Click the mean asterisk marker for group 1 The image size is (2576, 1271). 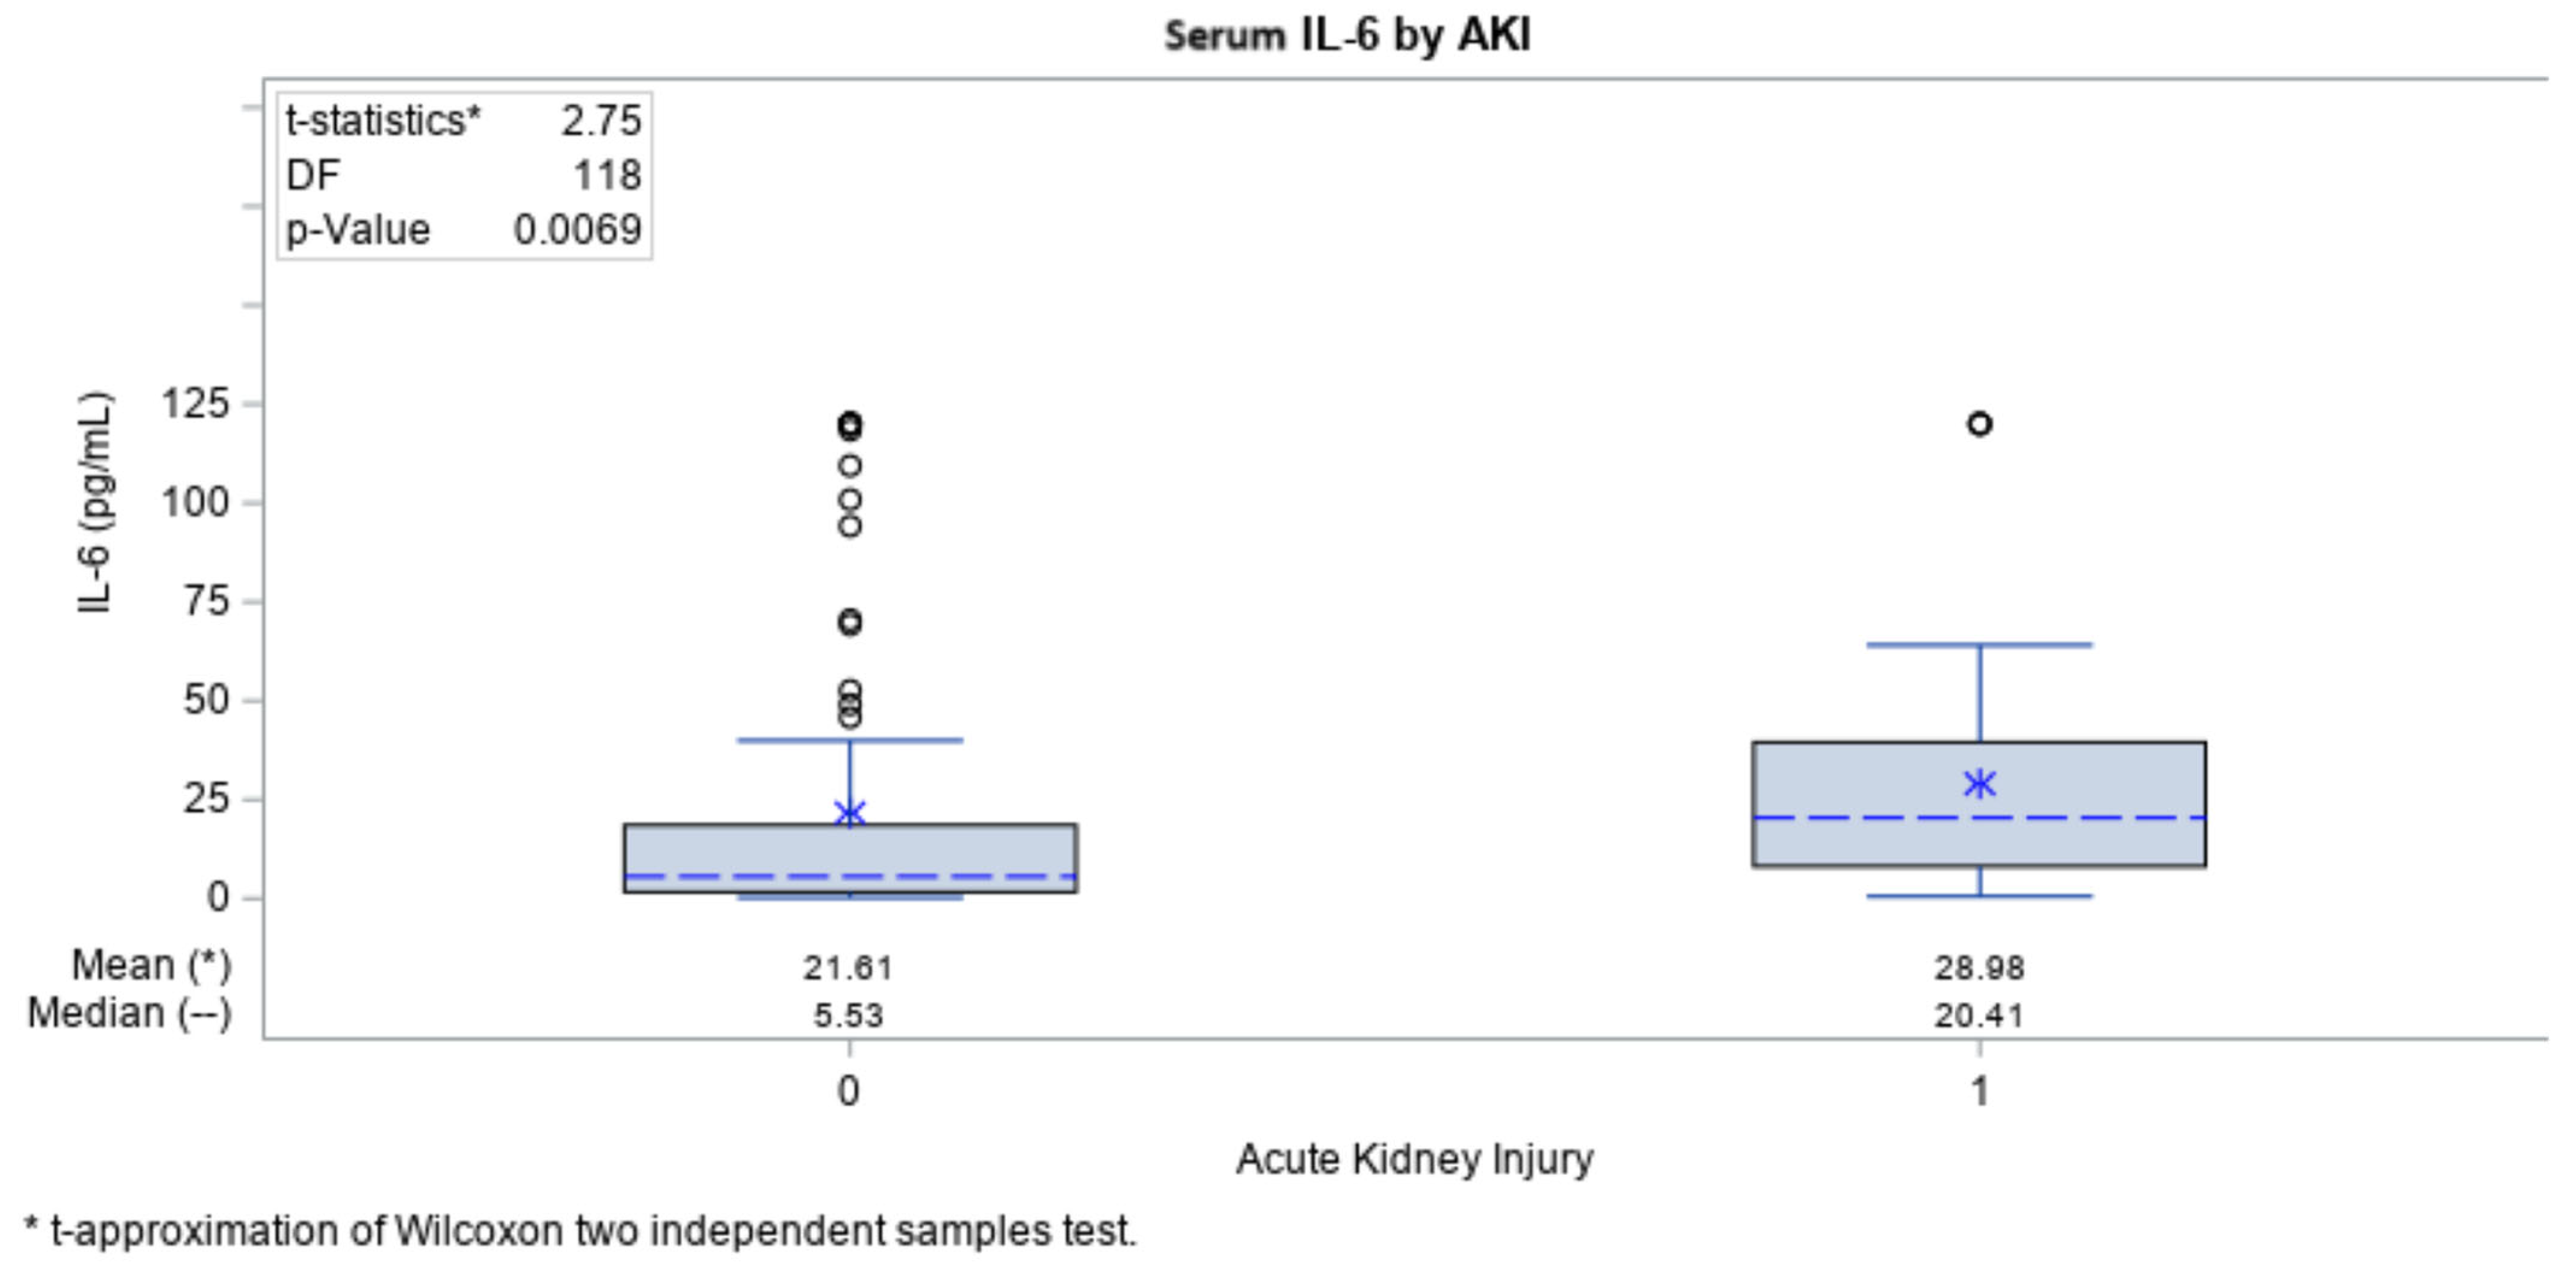point(1979,783)
